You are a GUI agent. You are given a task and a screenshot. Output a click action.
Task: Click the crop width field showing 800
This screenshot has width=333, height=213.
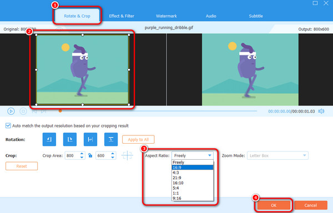point(72,155)
